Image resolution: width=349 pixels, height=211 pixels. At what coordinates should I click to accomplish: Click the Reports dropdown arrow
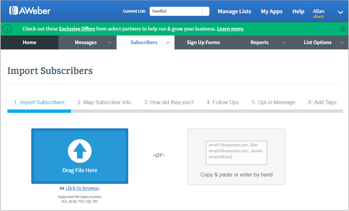283,42
